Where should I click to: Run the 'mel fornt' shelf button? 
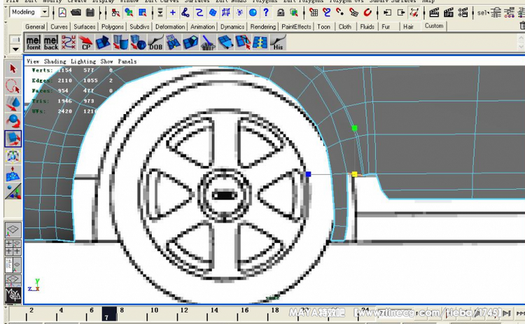(x=34, y=43)
